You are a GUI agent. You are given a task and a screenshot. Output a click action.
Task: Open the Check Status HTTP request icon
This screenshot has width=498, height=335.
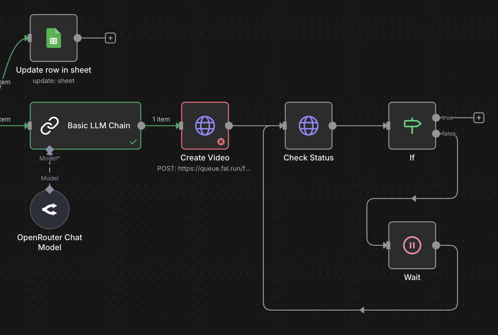[x=308, y=126]
